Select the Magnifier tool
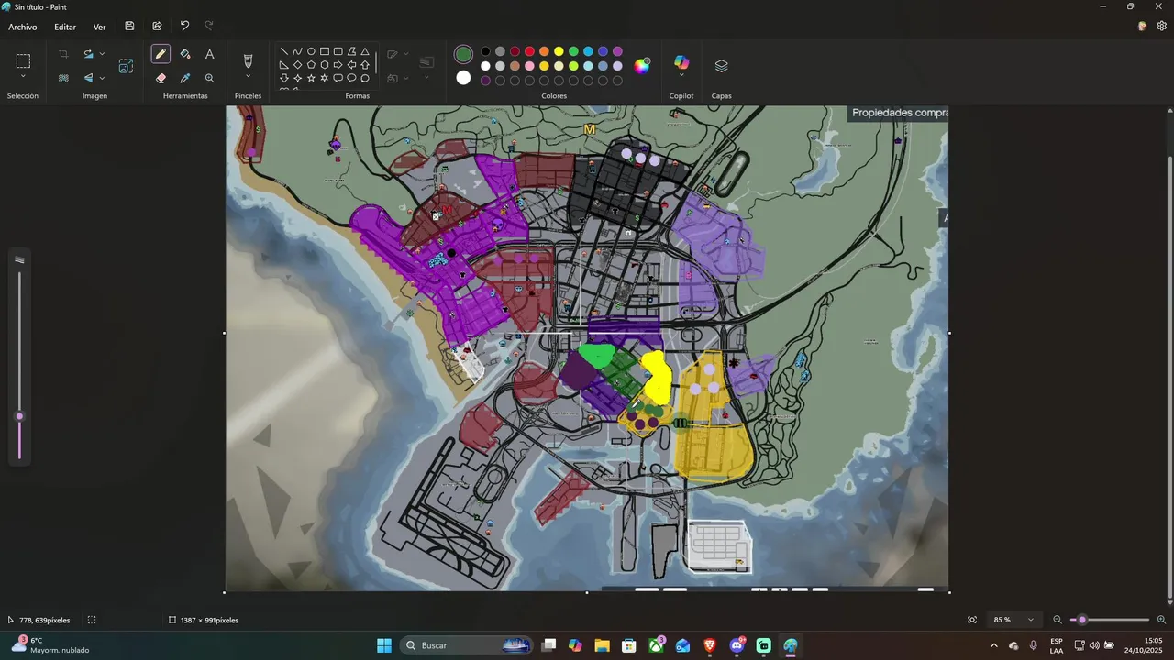This screenshot has height=660, width=1174. pyautogui.click(x=209, y=79)
